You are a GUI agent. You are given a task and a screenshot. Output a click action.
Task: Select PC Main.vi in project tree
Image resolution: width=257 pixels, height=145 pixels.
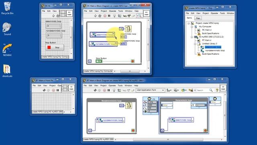click(207, 30)
